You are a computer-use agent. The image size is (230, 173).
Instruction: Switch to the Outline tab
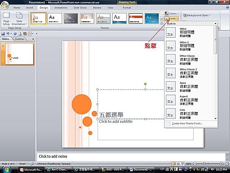19,39
